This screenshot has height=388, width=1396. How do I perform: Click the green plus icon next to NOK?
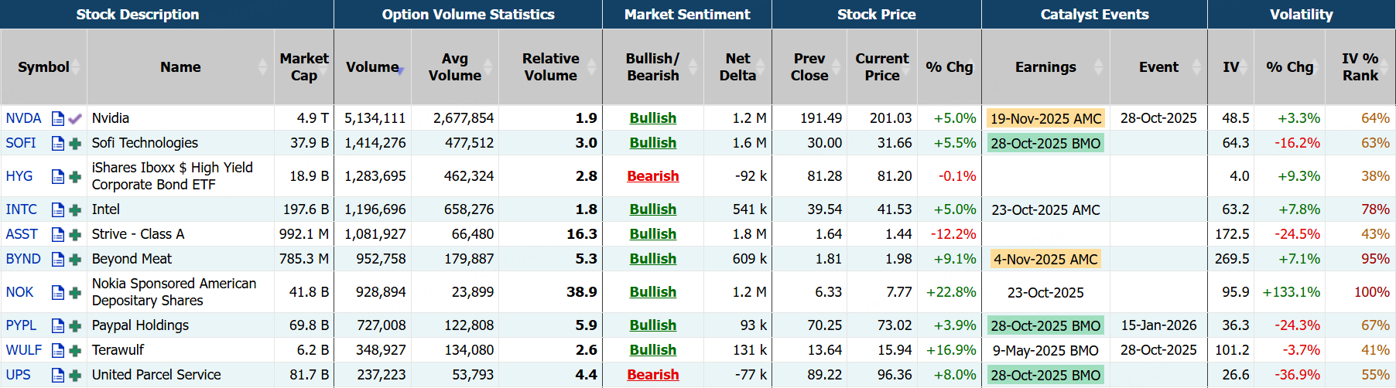[75, 292]
